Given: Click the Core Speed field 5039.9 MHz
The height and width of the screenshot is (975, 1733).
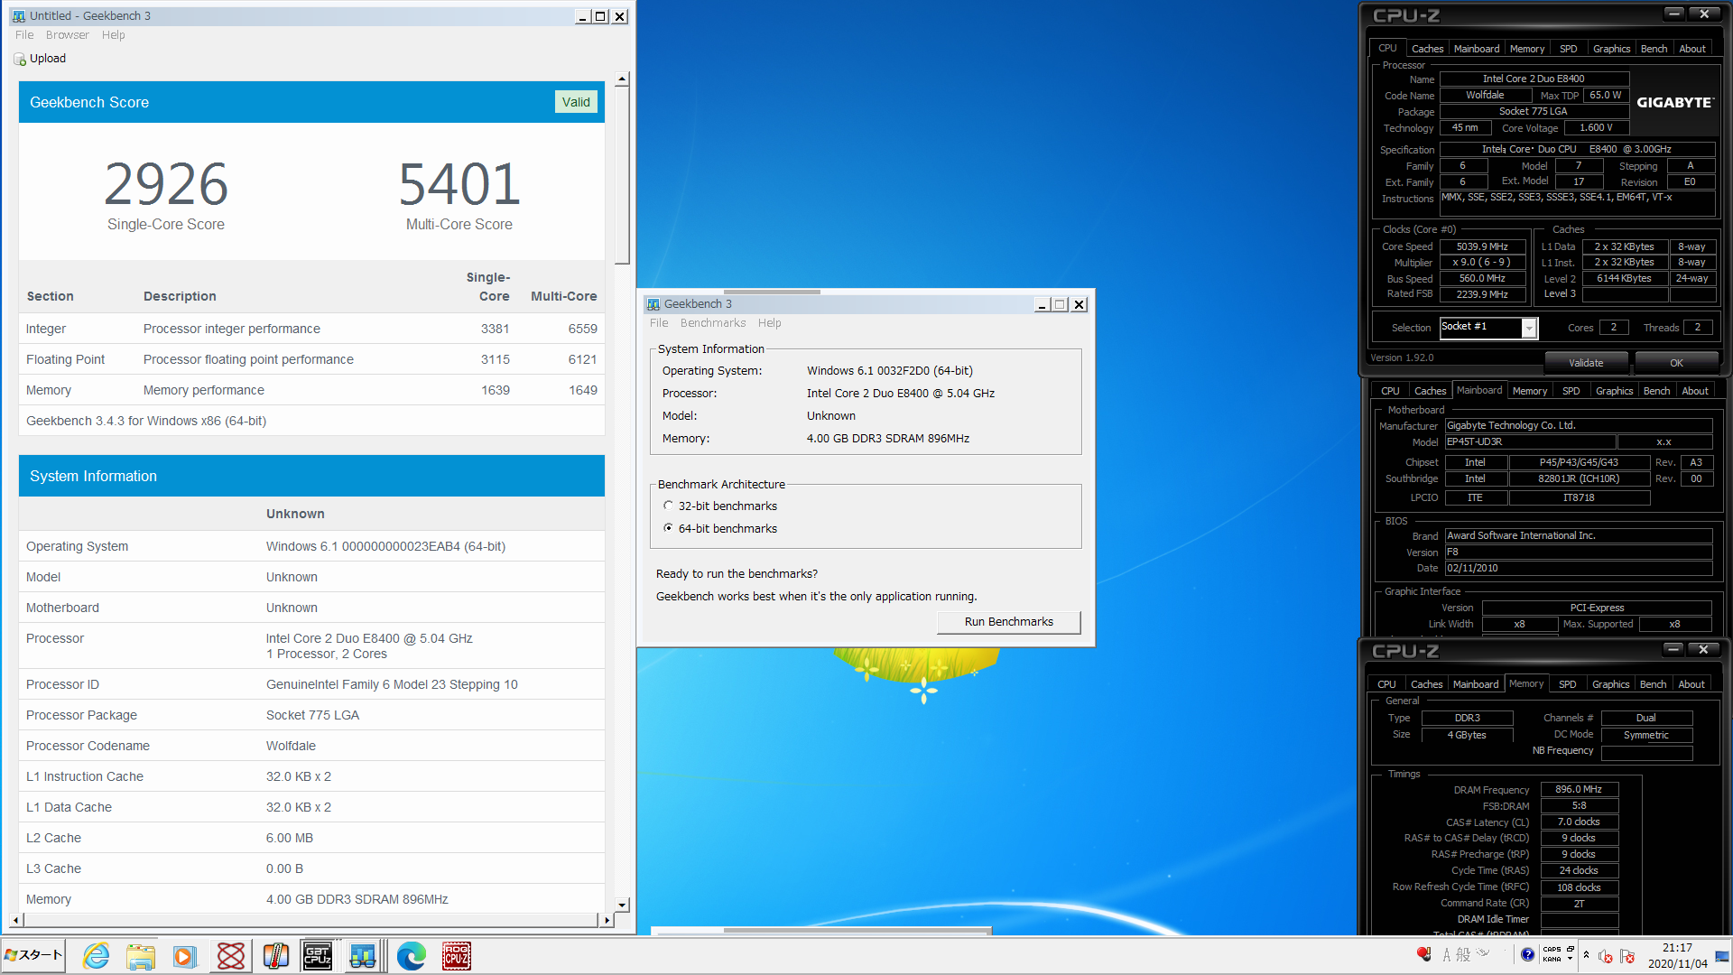Looking at the screenshot, I should (1482, 246).
